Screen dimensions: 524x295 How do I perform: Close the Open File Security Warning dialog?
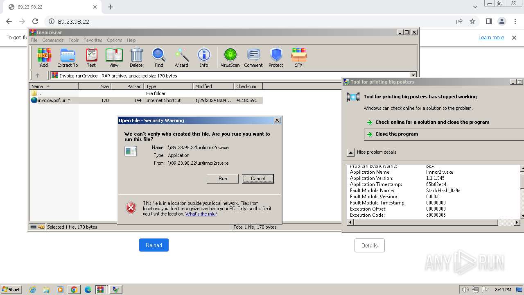point(277,120)
